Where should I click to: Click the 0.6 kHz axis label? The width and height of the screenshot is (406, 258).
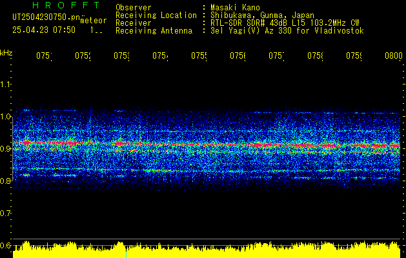click(5, 245)
